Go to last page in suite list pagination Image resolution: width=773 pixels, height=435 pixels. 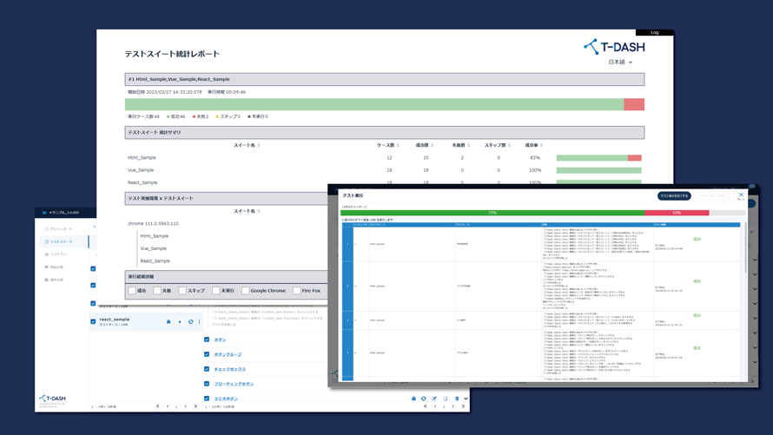click(195, 406)
